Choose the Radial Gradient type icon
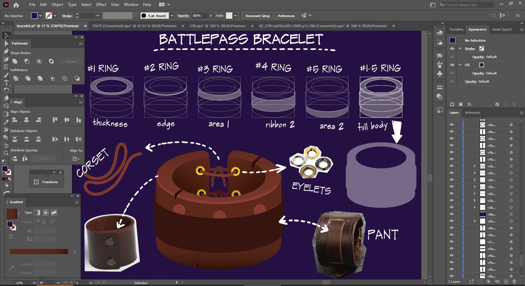 coord(46,213)
